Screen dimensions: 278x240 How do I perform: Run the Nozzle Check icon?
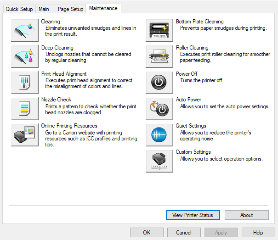tap(25, 108)
